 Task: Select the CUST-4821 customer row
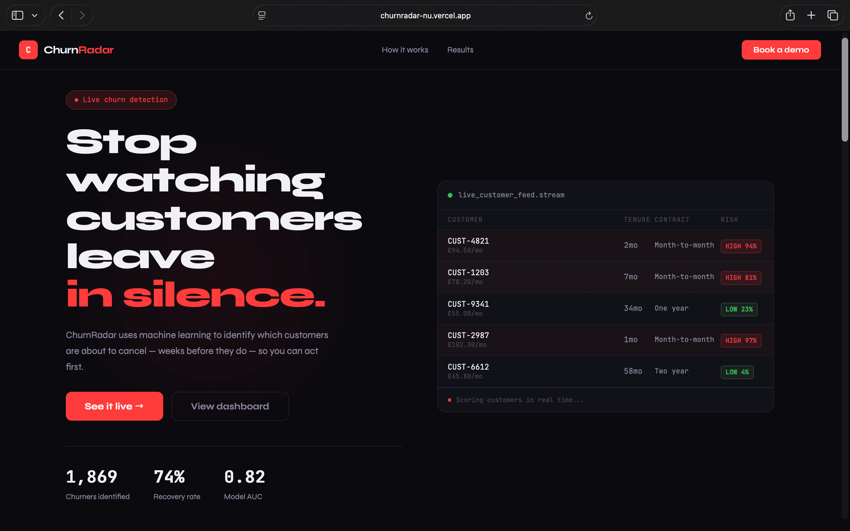(x=606, y=245)
